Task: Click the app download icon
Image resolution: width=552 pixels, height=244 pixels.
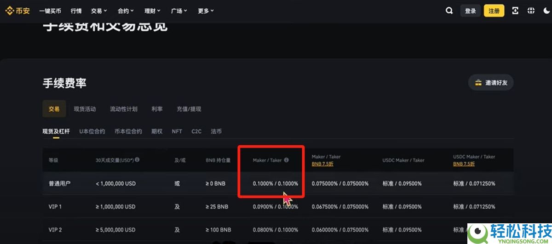Action: tap(515, 11)
